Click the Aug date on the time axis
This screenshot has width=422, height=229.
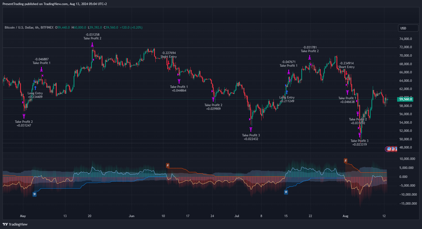coord(345,216)
